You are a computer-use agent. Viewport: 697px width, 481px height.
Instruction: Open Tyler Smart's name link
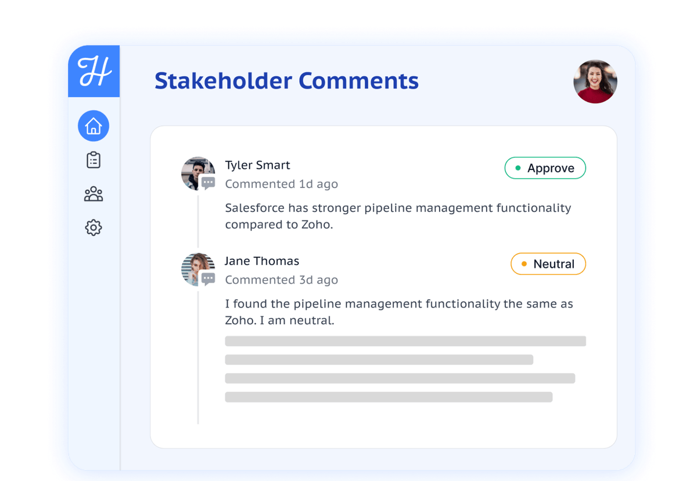point(257,165)
